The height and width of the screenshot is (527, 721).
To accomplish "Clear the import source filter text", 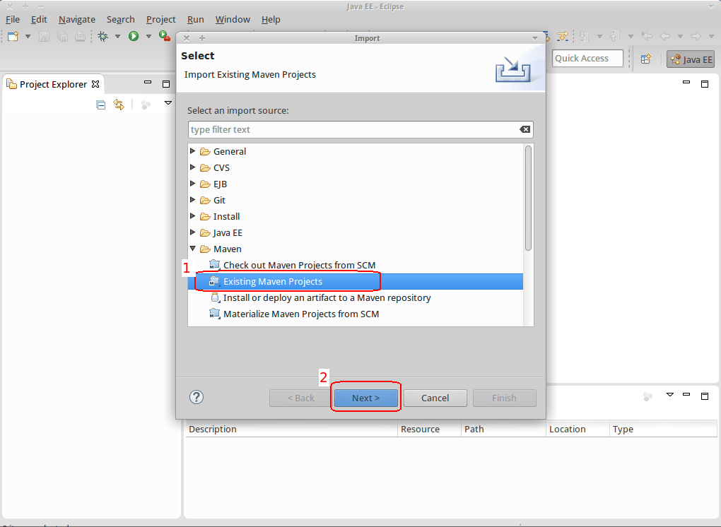I will 524,129.
